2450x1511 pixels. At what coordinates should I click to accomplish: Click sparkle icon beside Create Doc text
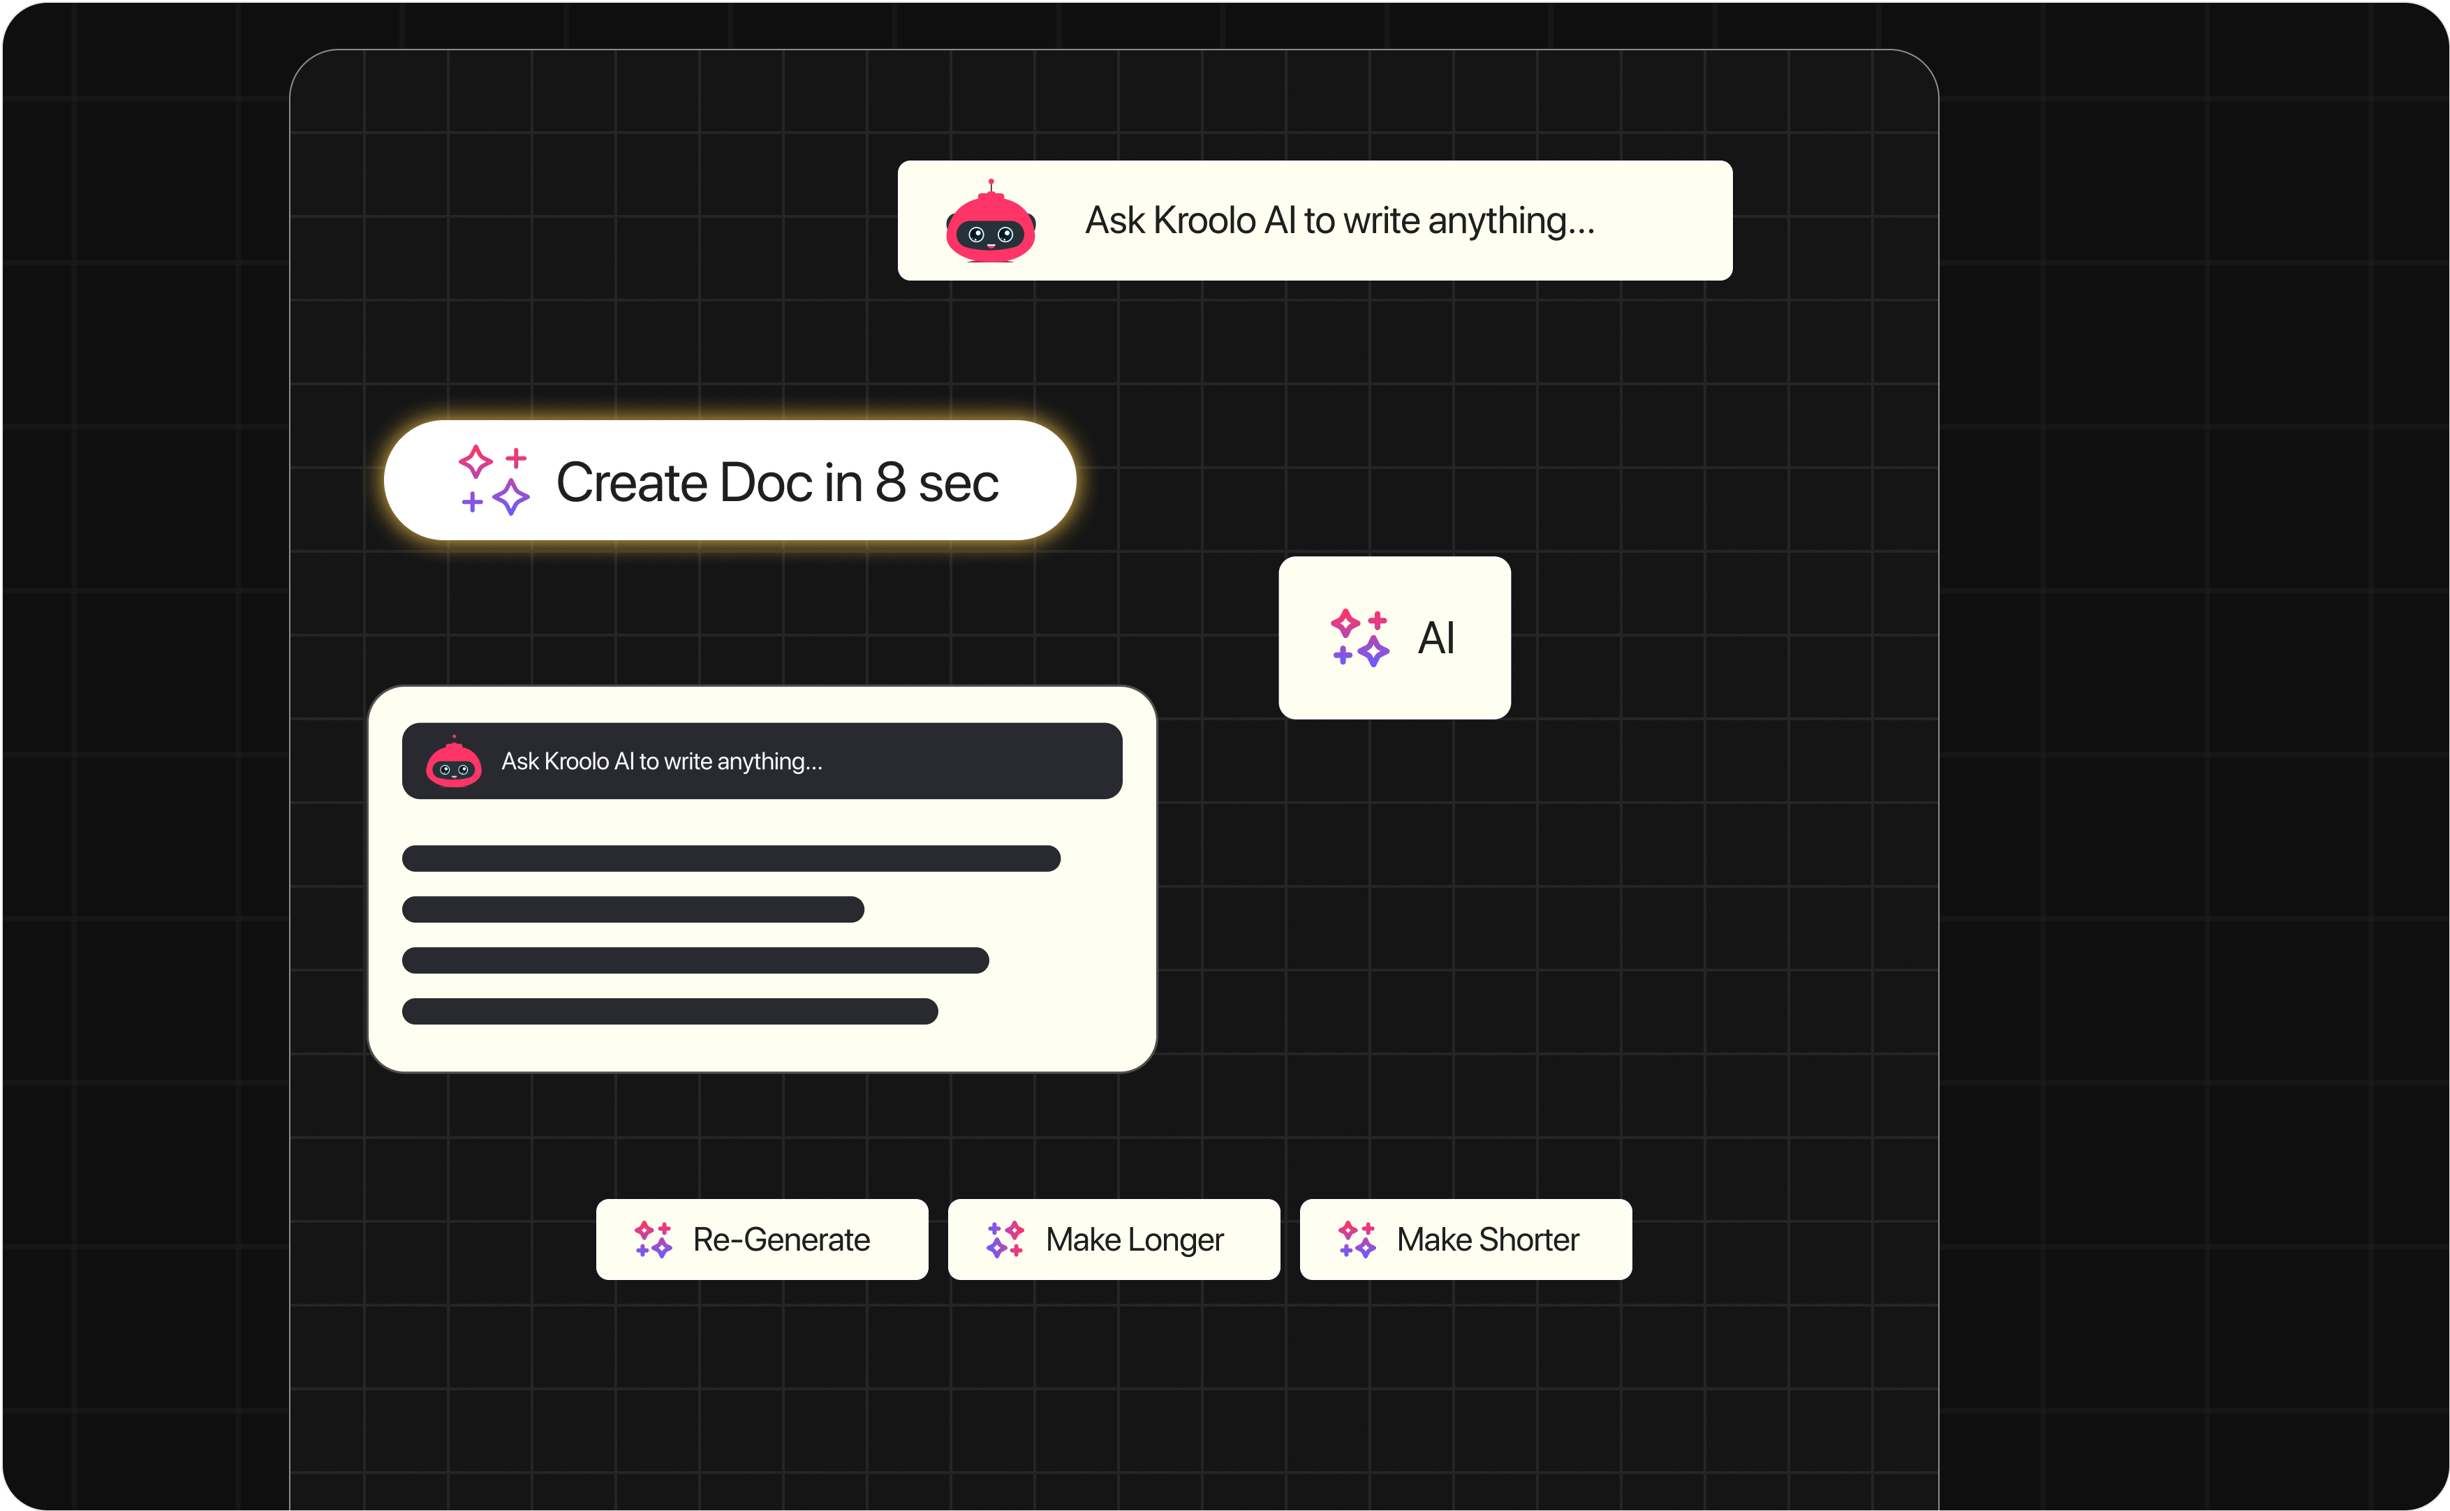coord(494,481)
